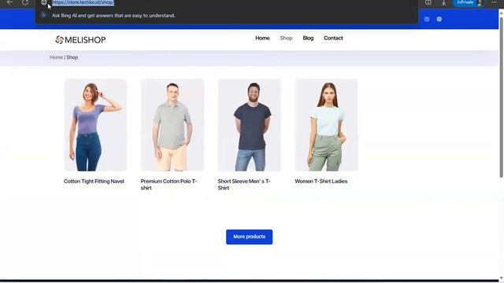Open Women T-Shirt Ladies product image
This screenshot has height=283, width=504.
click(x=326, y=125)
